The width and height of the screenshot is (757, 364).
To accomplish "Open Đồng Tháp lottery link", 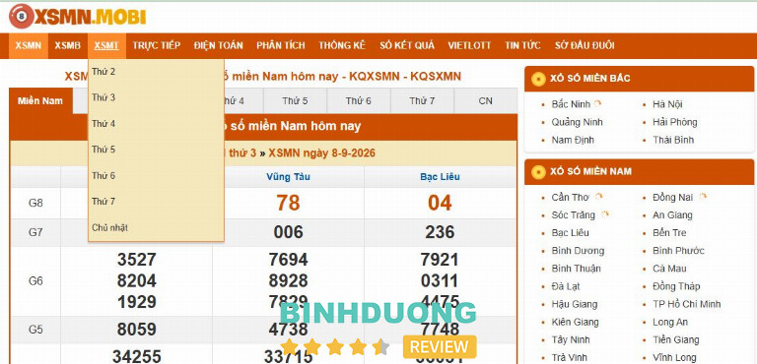I will click(676, 286).
